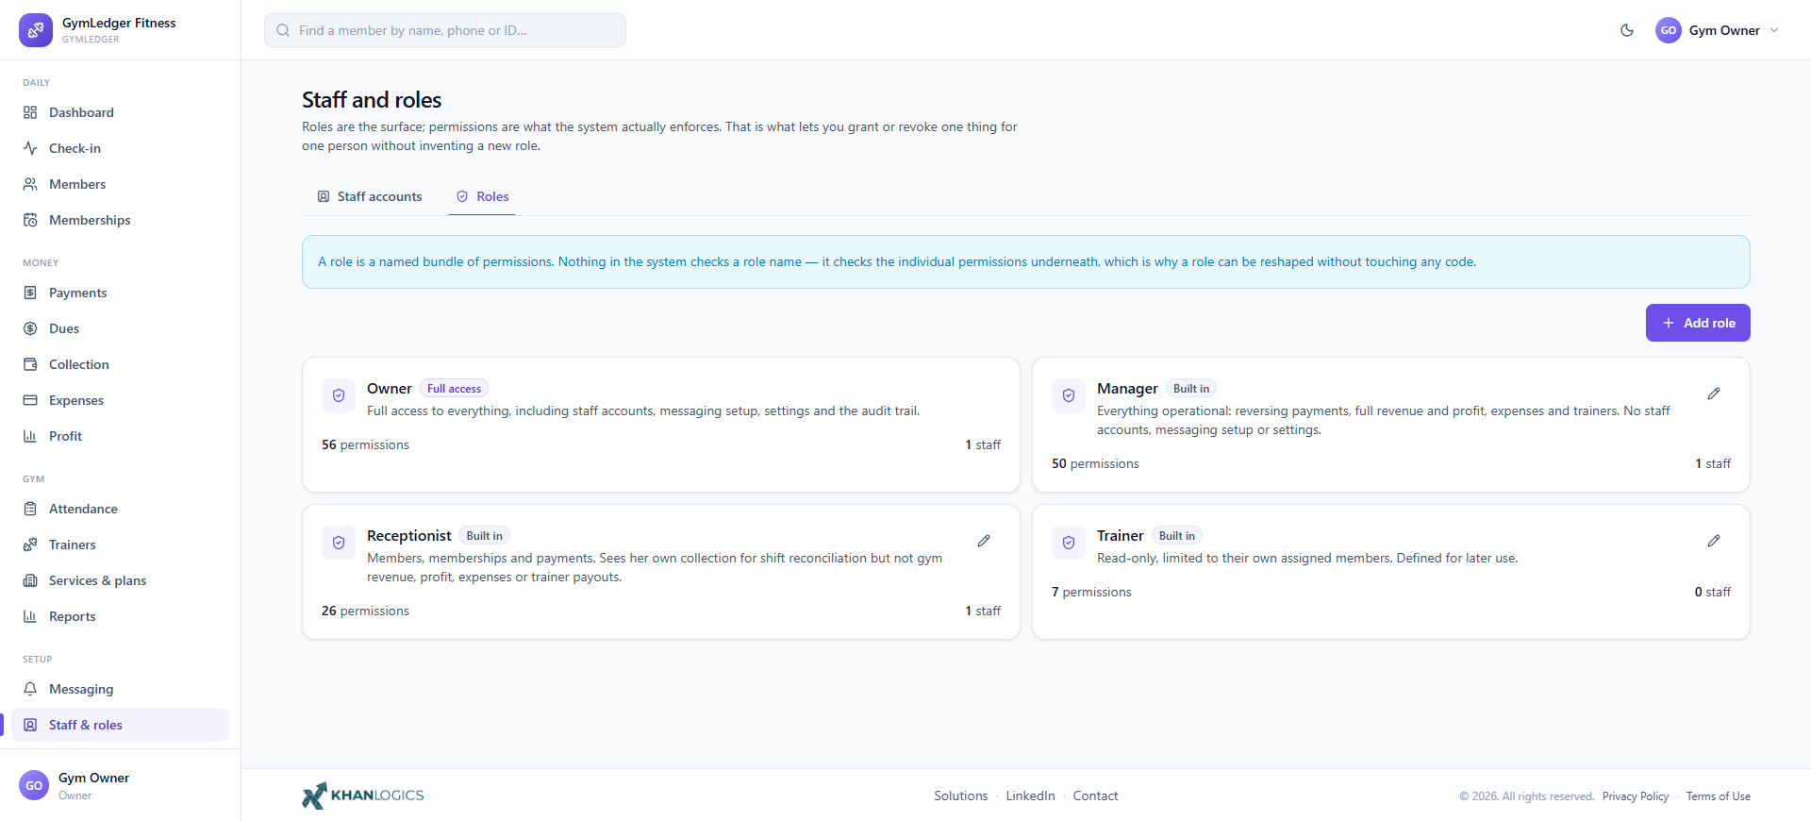Click the Staff & roles sidebar icon
Image resolution: width=1811 pixels, height=821 pixels.
click(x=30, y=725)
